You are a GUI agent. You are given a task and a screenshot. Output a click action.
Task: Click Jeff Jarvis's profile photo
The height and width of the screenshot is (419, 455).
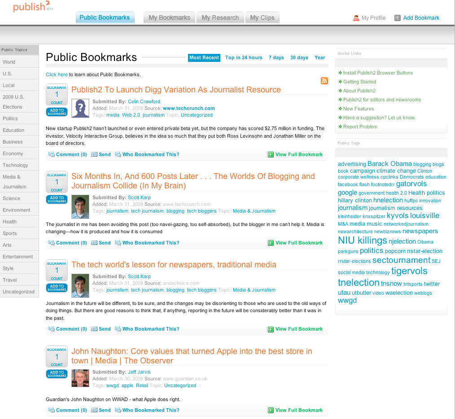[80, 378]
